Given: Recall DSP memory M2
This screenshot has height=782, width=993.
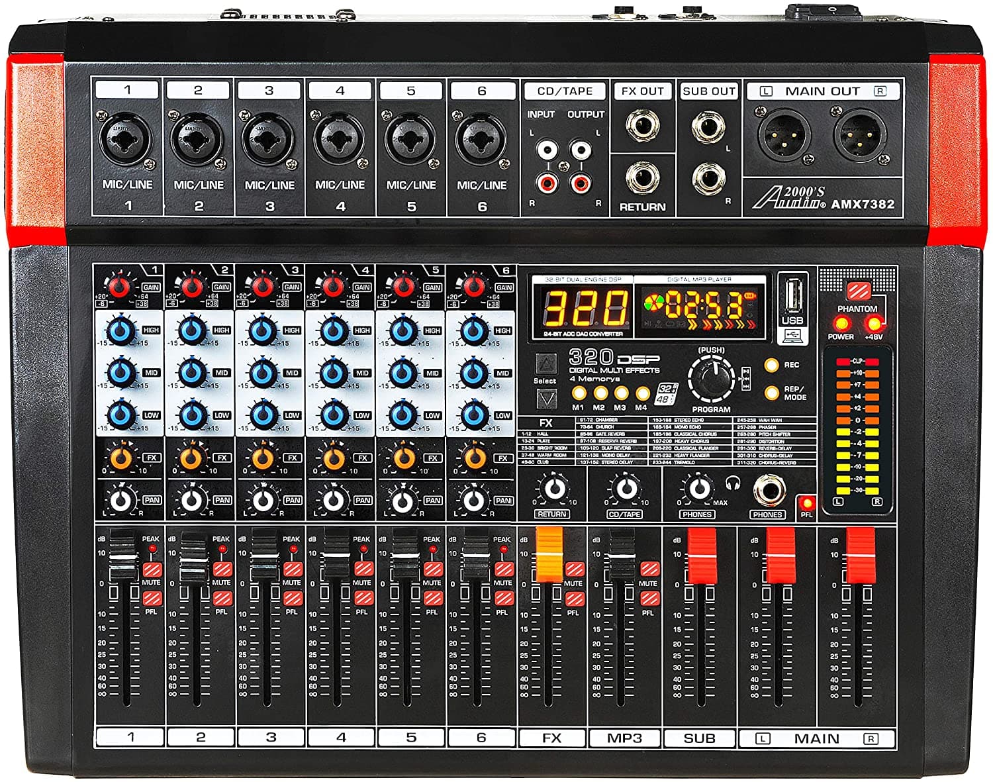Looking at the screenshot, I should point(600,393).
